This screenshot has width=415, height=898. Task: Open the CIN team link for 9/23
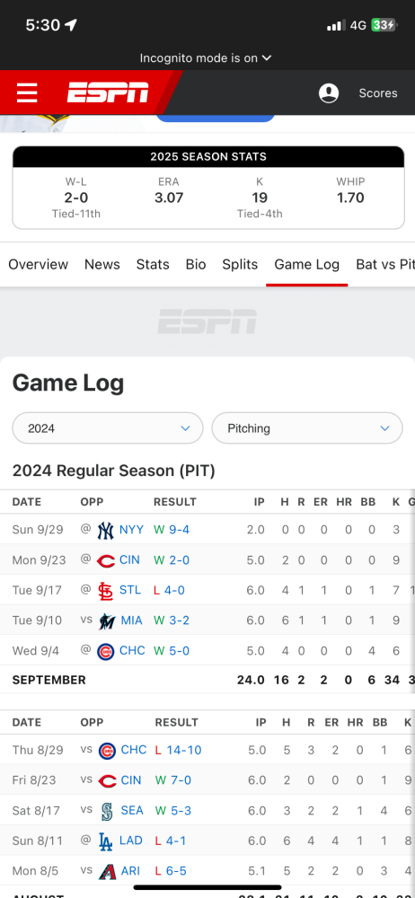click(x=129, y=560)
